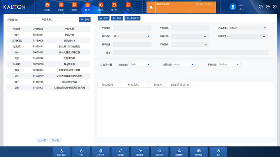Focus the left panel 产品名称 search field
Viewport: 280px width, 157px height.
point(64,20)
